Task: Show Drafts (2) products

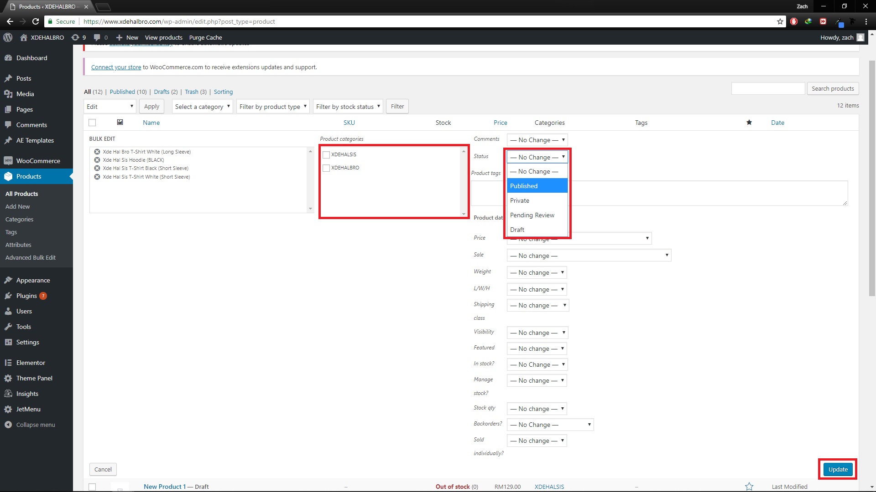Action: pos(166,92)
